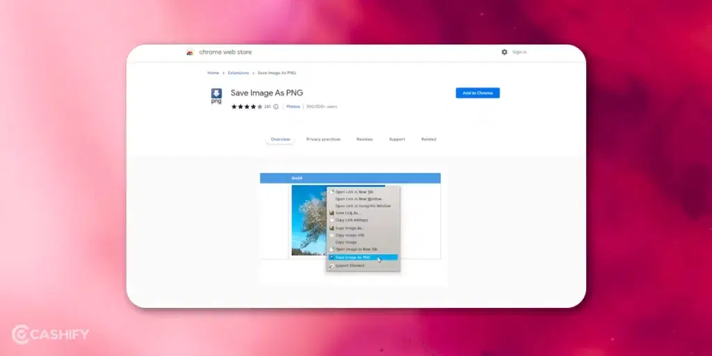Select Open Link in Incognito Window
Viewport: 712px width, 356px height.
click(363, 206)
